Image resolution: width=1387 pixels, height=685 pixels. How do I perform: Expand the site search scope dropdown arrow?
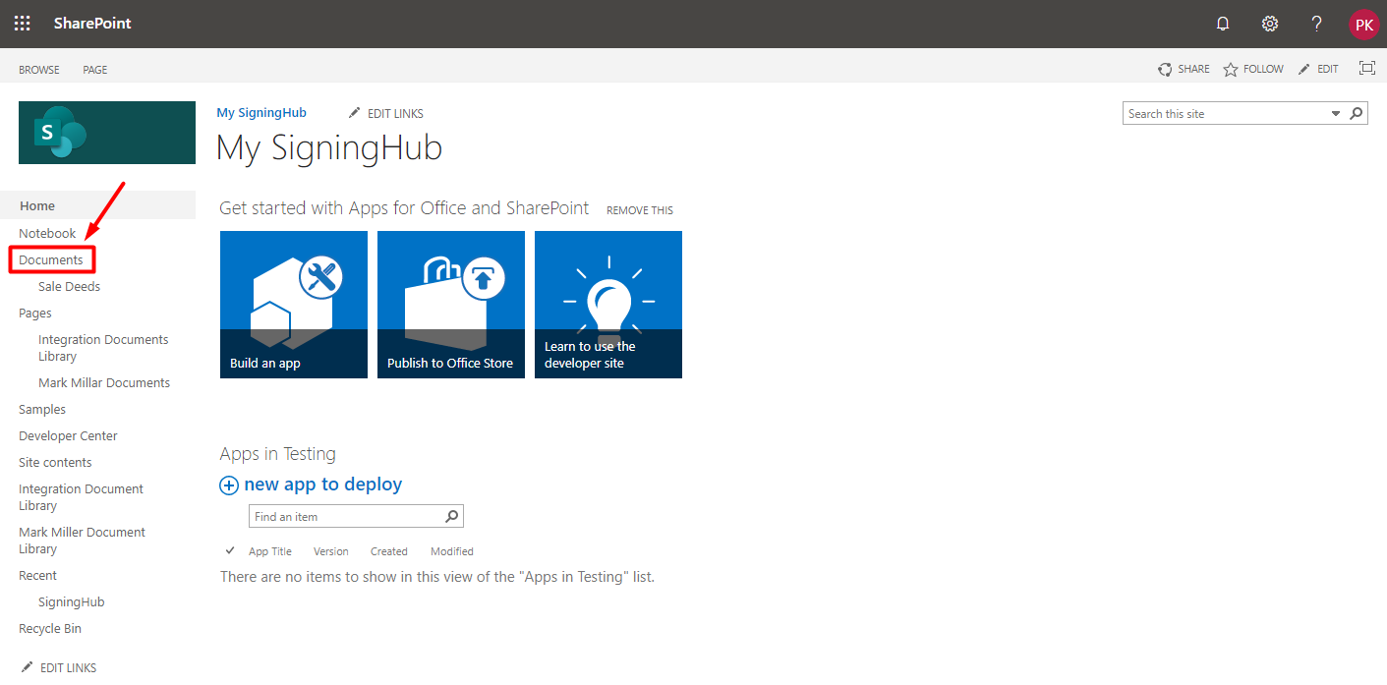pyautogui.click(x=1336, y=114)
